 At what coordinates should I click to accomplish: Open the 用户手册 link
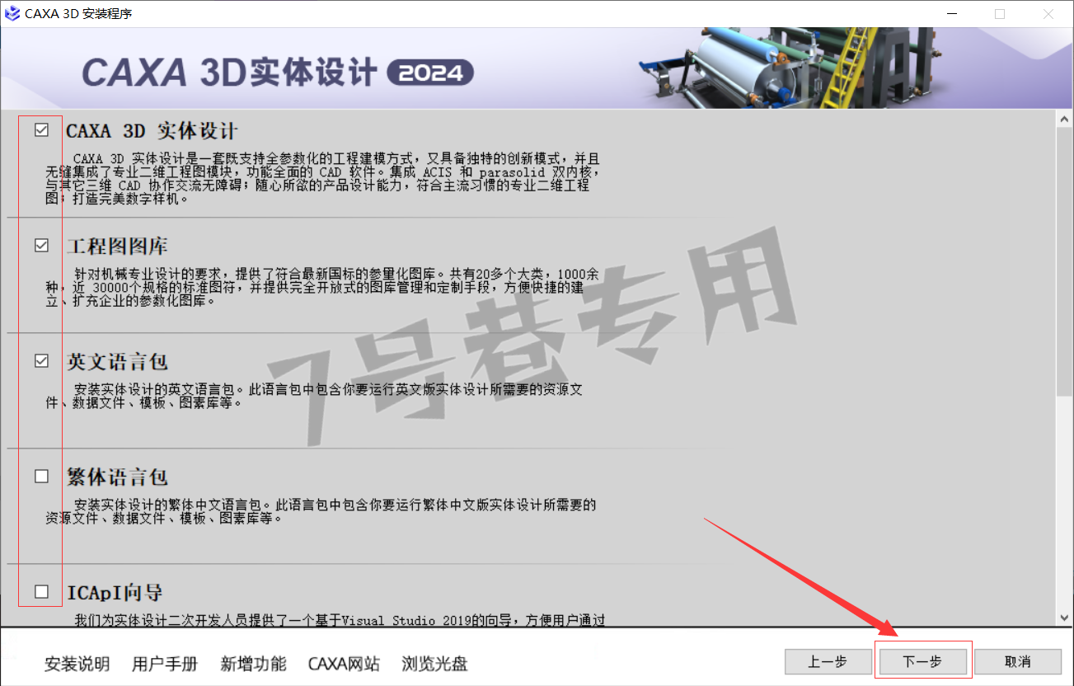165,664
